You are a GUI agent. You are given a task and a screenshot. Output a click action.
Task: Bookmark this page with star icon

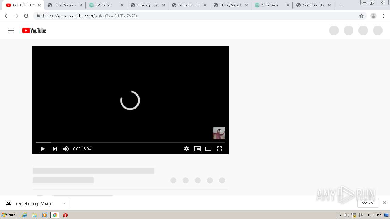coord(361,16)
